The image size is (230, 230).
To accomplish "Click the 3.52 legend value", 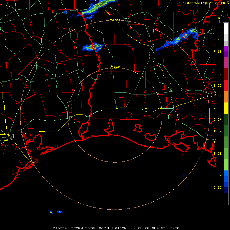I will (217, 74).
